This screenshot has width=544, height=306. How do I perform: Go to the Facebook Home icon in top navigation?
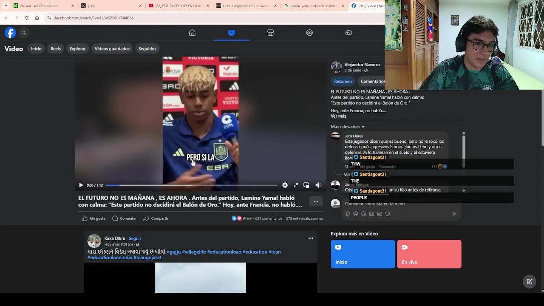coord(192,33)
